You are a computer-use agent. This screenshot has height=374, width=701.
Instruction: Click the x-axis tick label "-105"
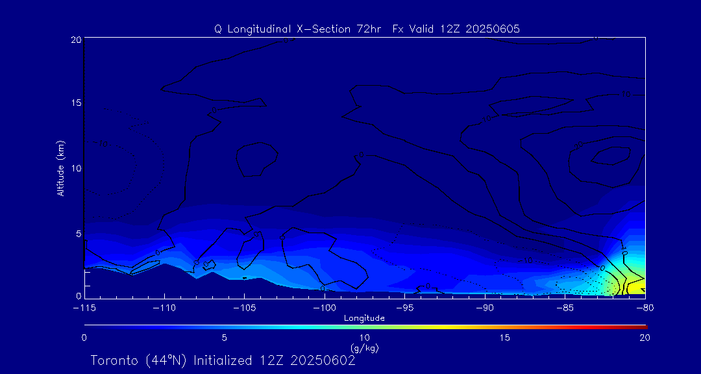(x=245, y=308)
